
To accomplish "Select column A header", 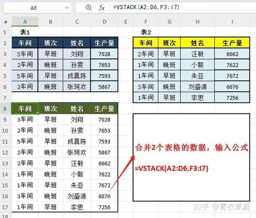I will click(25, 21).
